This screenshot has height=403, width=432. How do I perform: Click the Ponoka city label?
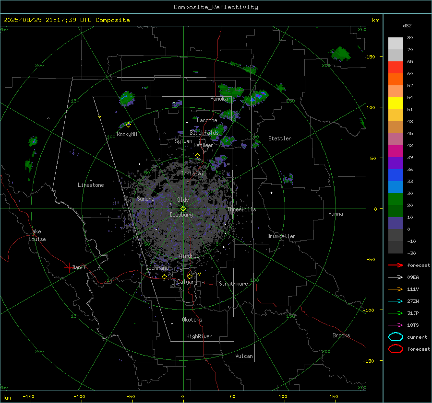coord(219,99)
